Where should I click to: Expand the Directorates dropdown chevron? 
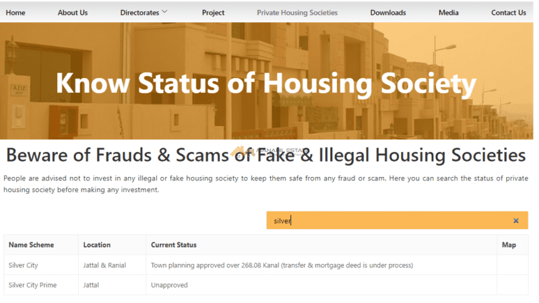[164, 11]
